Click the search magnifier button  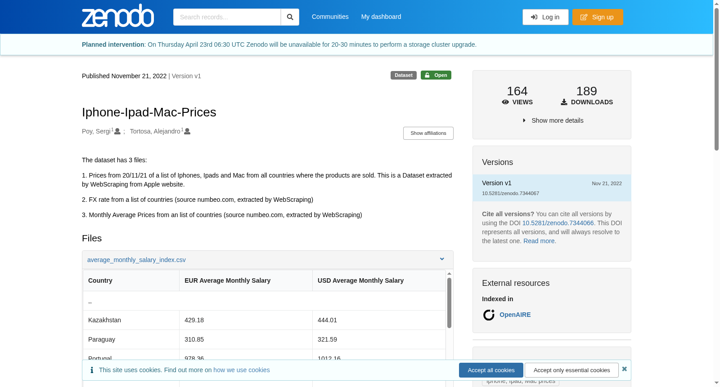(290, 17)
